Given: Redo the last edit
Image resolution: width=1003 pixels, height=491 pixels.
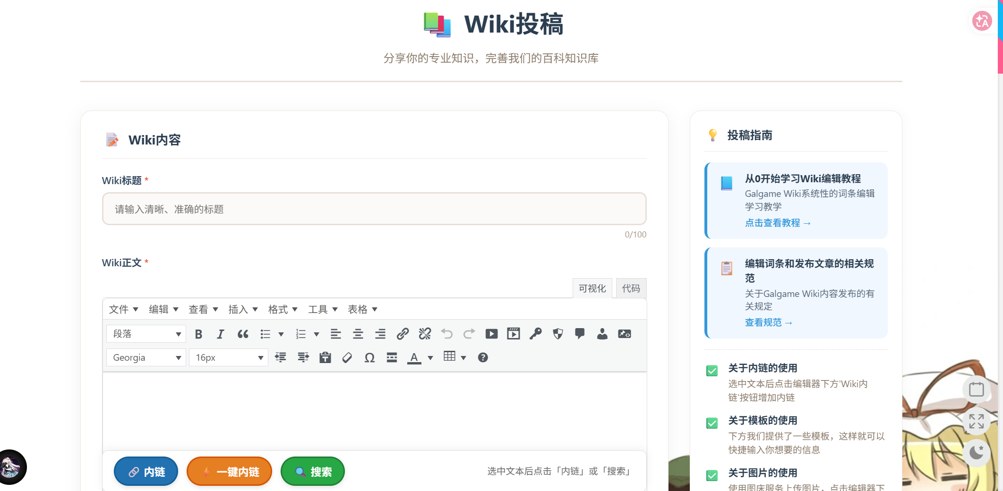Looking at the screenshot, I should 469,334.
